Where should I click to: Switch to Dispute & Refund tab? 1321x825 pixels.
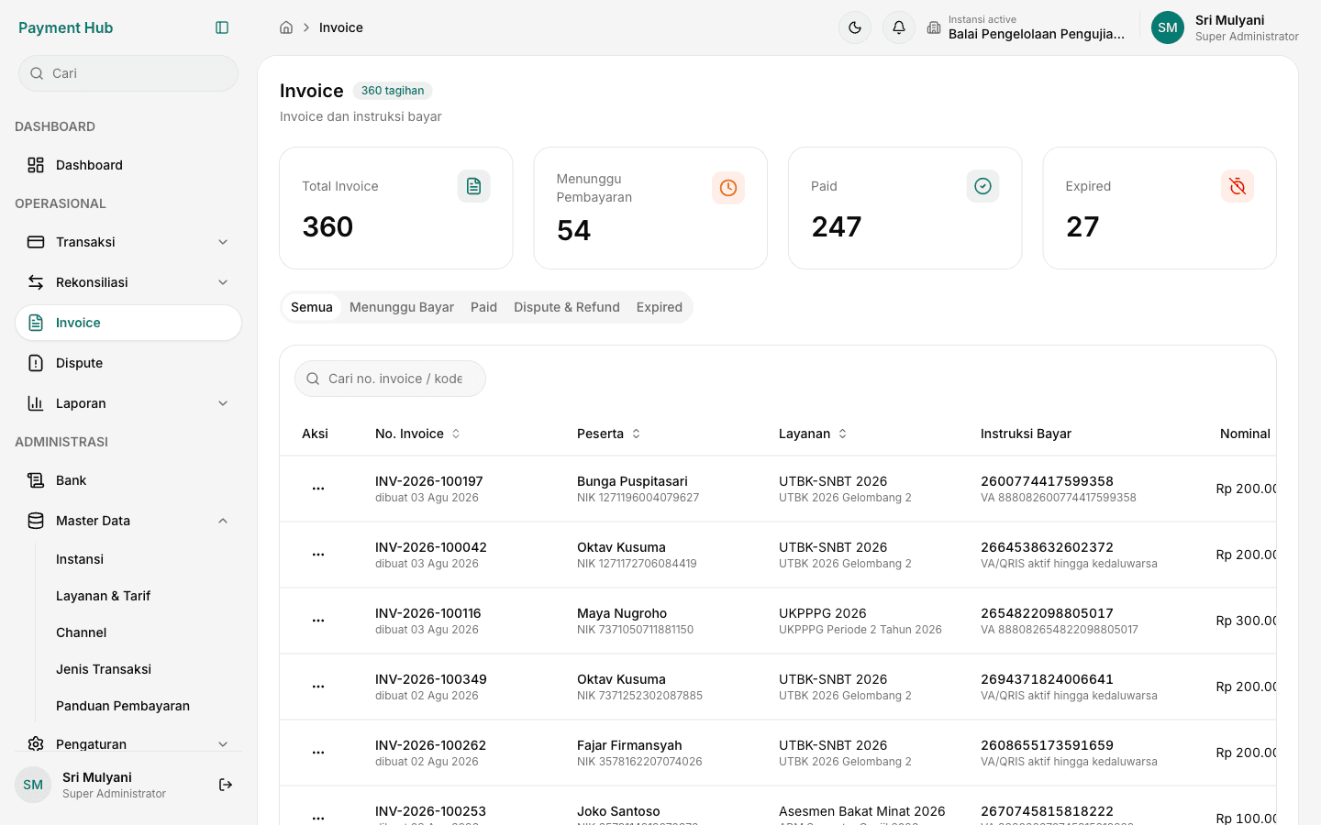[567, 307]
